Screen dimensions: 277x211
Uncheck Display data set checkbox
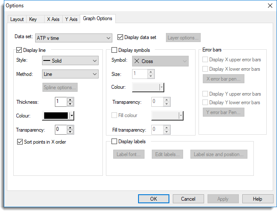(x=120, y=37)
